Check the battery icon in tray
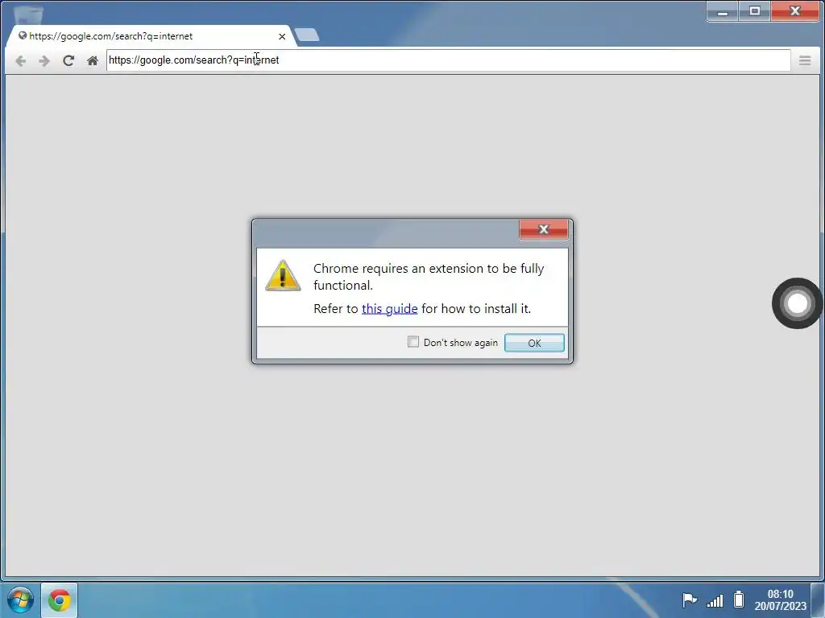This screenshot has height=618, width=825. click(739, 599)
